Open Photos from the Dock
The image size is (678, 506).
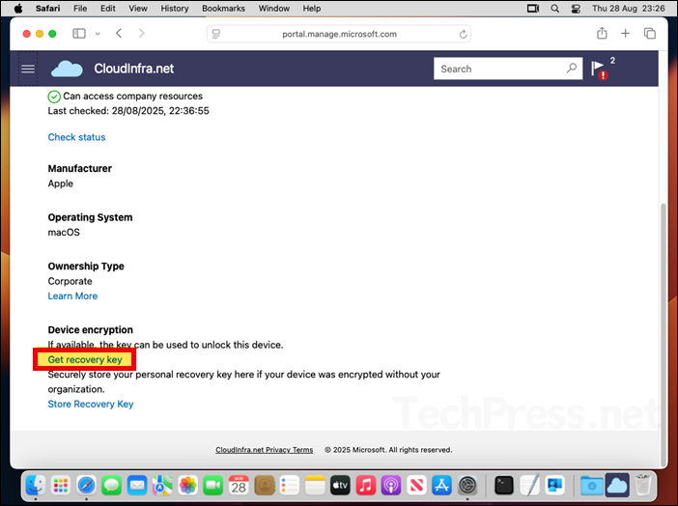(187, 486)
